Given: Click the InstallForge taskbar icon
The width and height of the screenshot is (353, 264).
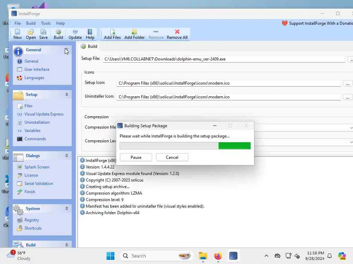Looking at the screenshot, I should click(x=233, y=256).
